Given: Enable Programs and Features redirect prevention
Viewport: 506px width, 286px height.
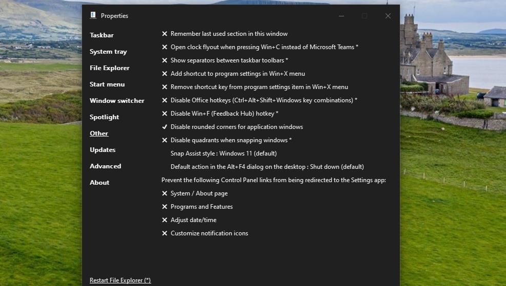Looking at the screenshot, I should pos(201,207).
